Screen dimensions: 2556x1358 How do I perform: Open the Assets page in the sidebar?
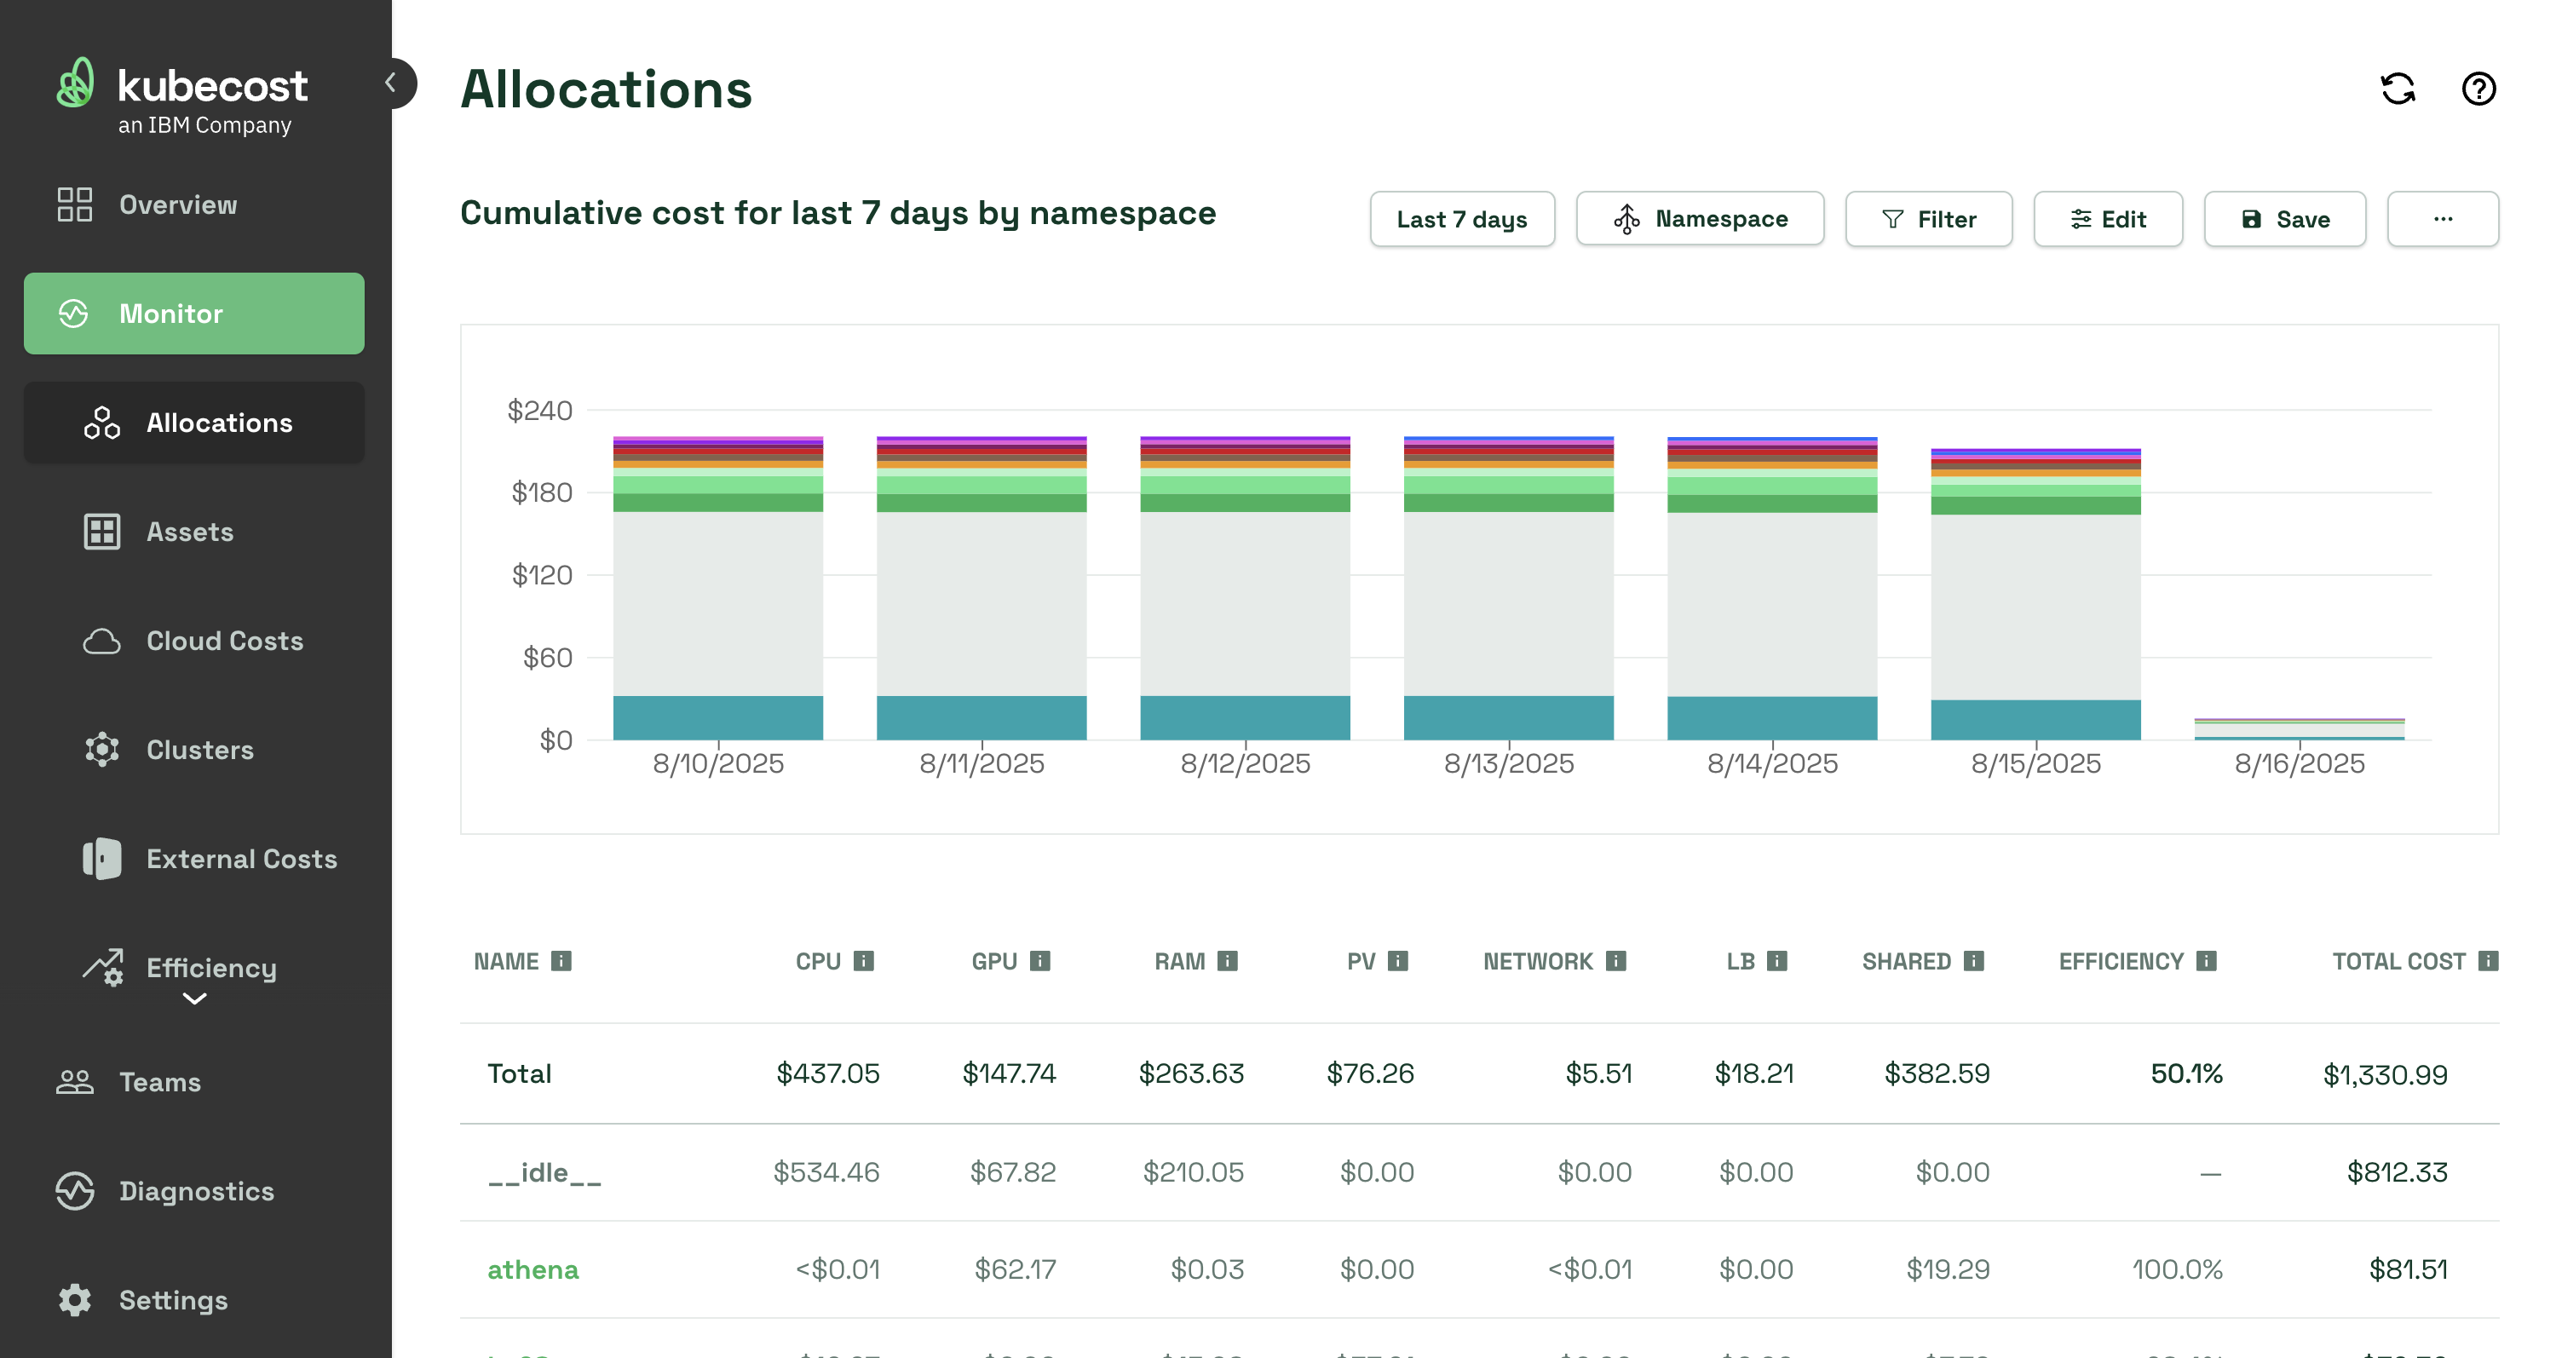pos(189,532)
